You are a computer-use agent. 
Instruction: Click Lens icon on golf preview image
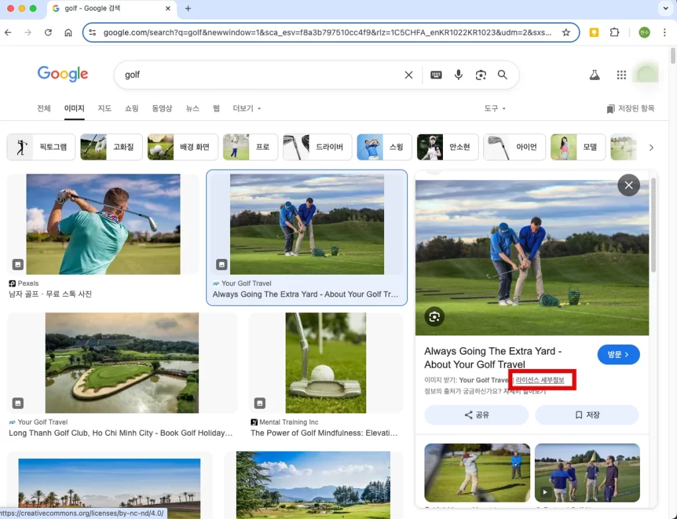(434, 316)
